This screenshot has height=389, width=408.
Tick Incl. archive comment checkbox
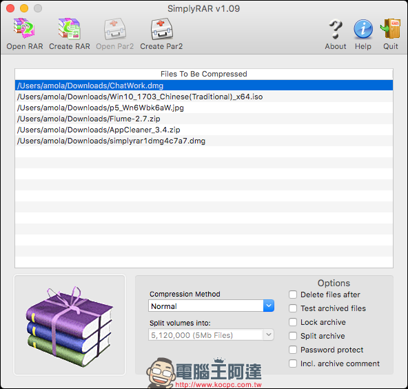point(293,363)
